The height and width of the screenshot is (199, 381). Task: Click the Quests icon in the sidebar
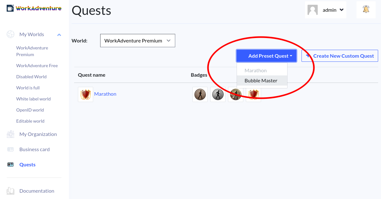(10, 164)
